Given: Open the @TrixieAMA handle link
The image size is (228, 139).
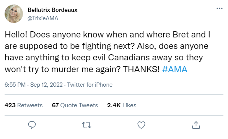Looking at the screenshot, I should coord(43,18).
